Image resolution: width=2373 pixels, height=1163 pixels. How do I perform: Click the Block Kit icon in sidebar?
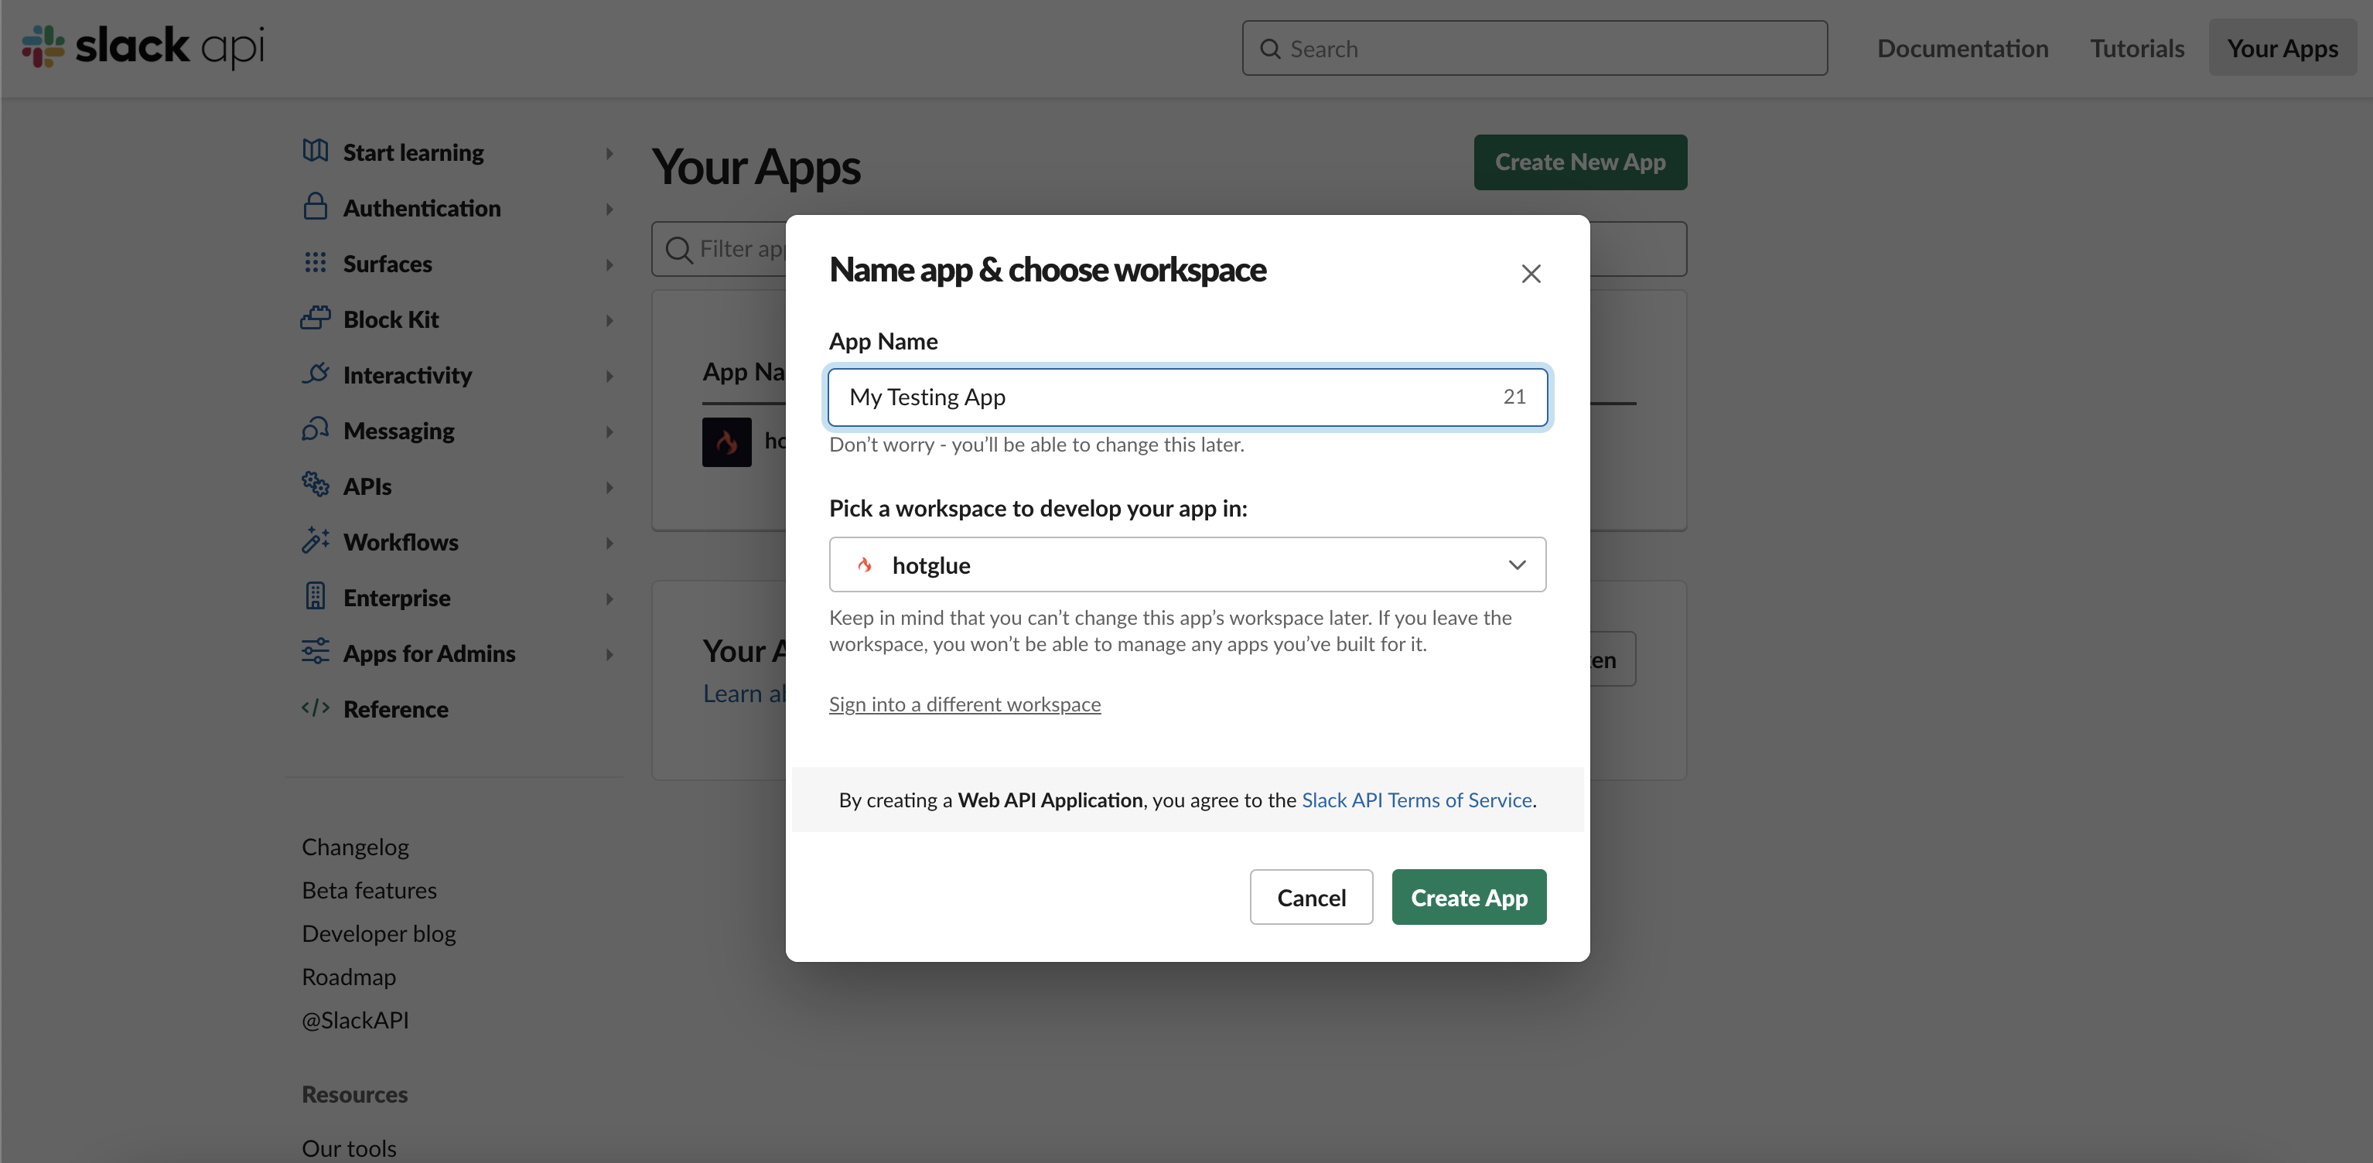coord(315,319)
